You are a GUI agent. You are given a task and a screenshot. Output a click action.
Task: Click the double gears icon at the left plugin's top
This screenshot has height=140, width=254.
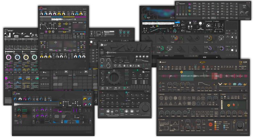coord(34,35)
